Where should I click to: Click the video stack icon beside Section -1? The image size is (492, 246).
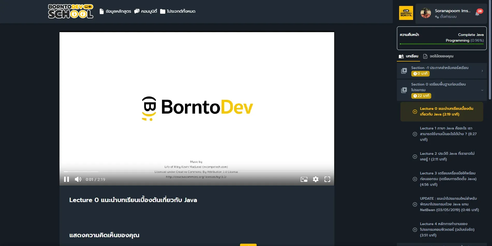point(404,71)
